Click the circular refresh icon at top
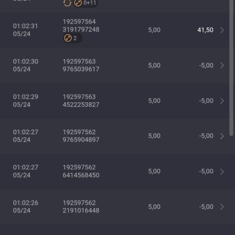 coord(67,3)
